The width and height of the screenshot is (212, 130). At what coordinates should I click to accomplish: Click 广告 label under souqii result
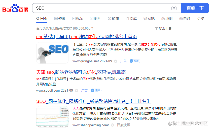[84, 90]
